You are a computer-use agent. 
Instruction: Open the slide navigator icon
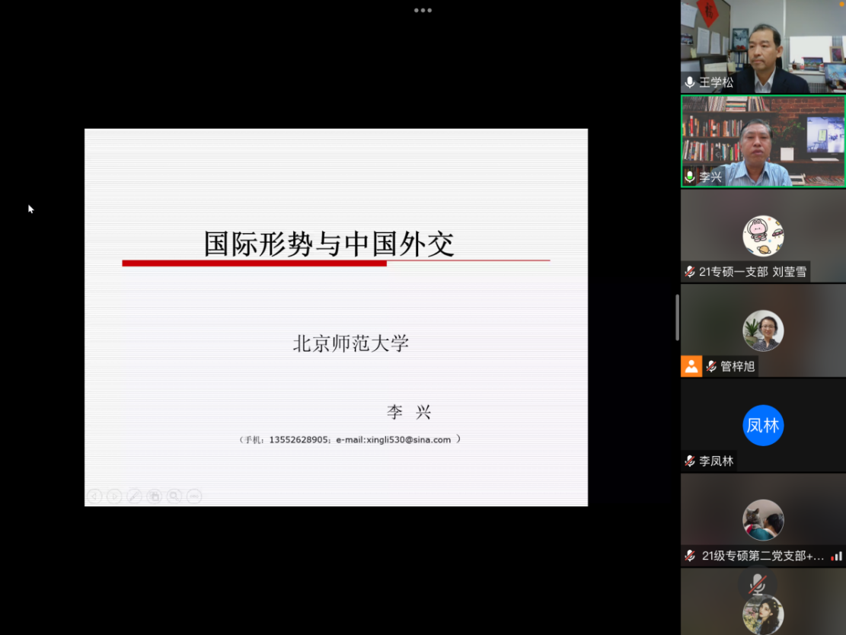(x=154, y=496)
